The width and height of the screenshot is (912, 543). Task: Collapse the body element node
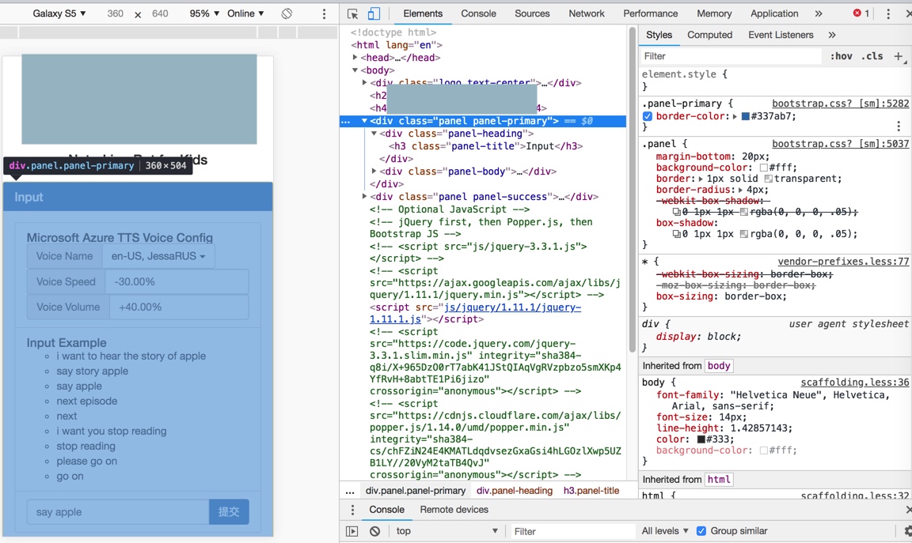click(355, 70)
